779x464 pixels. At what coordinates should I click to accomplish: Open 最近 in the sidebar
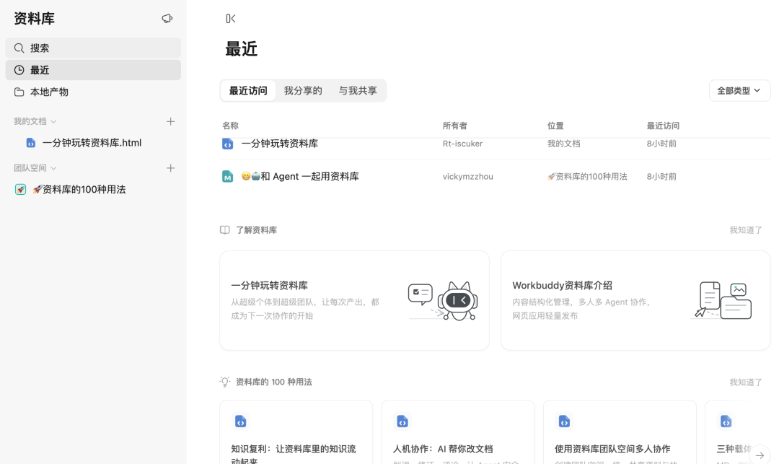(x=93, y=70)
